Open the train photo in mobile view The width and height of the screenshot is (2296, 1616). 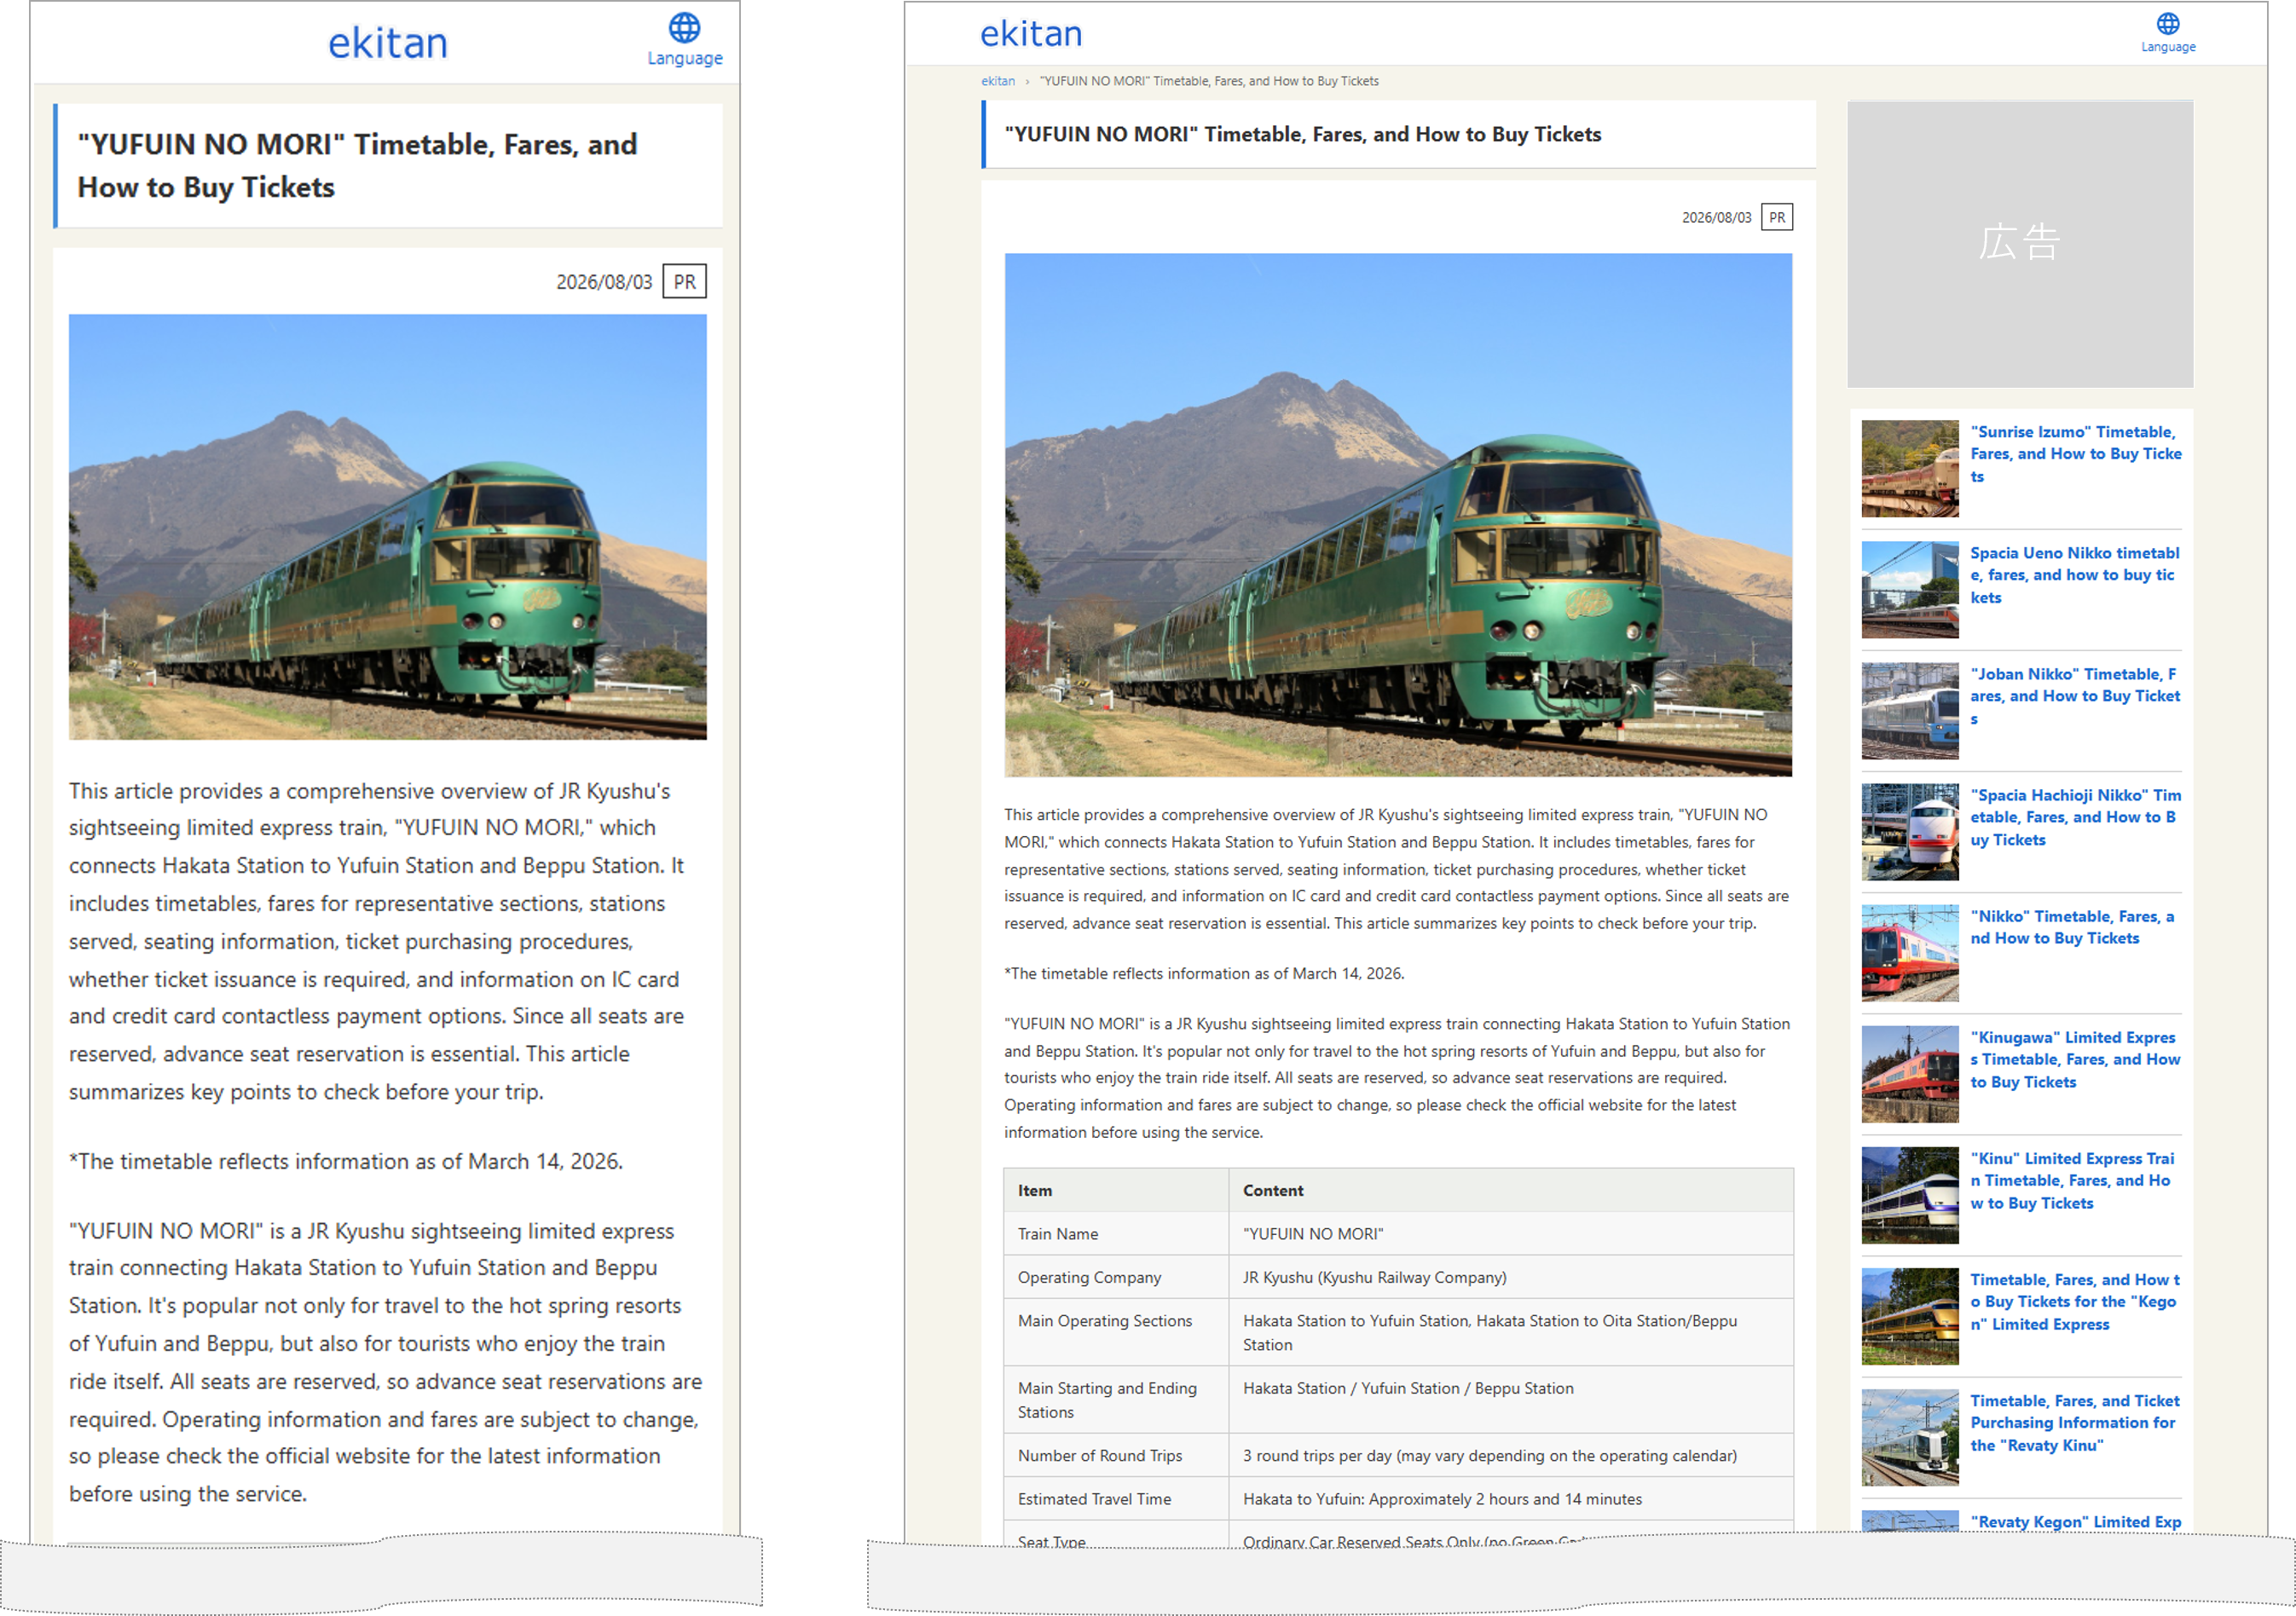tap(387, 527)
